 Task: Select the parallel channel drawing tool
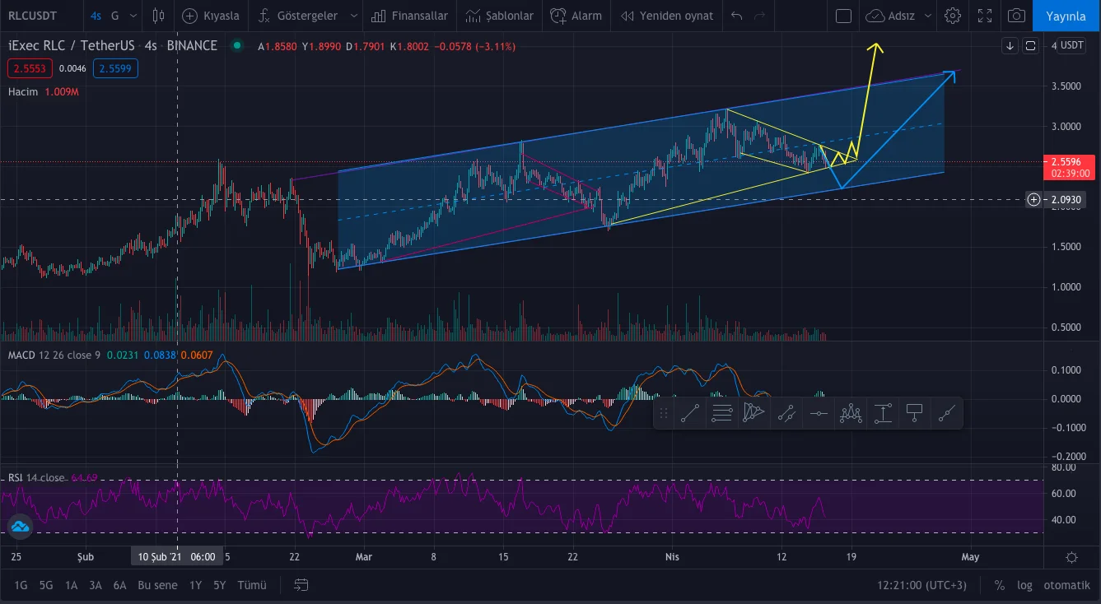[x=786, y=413]
